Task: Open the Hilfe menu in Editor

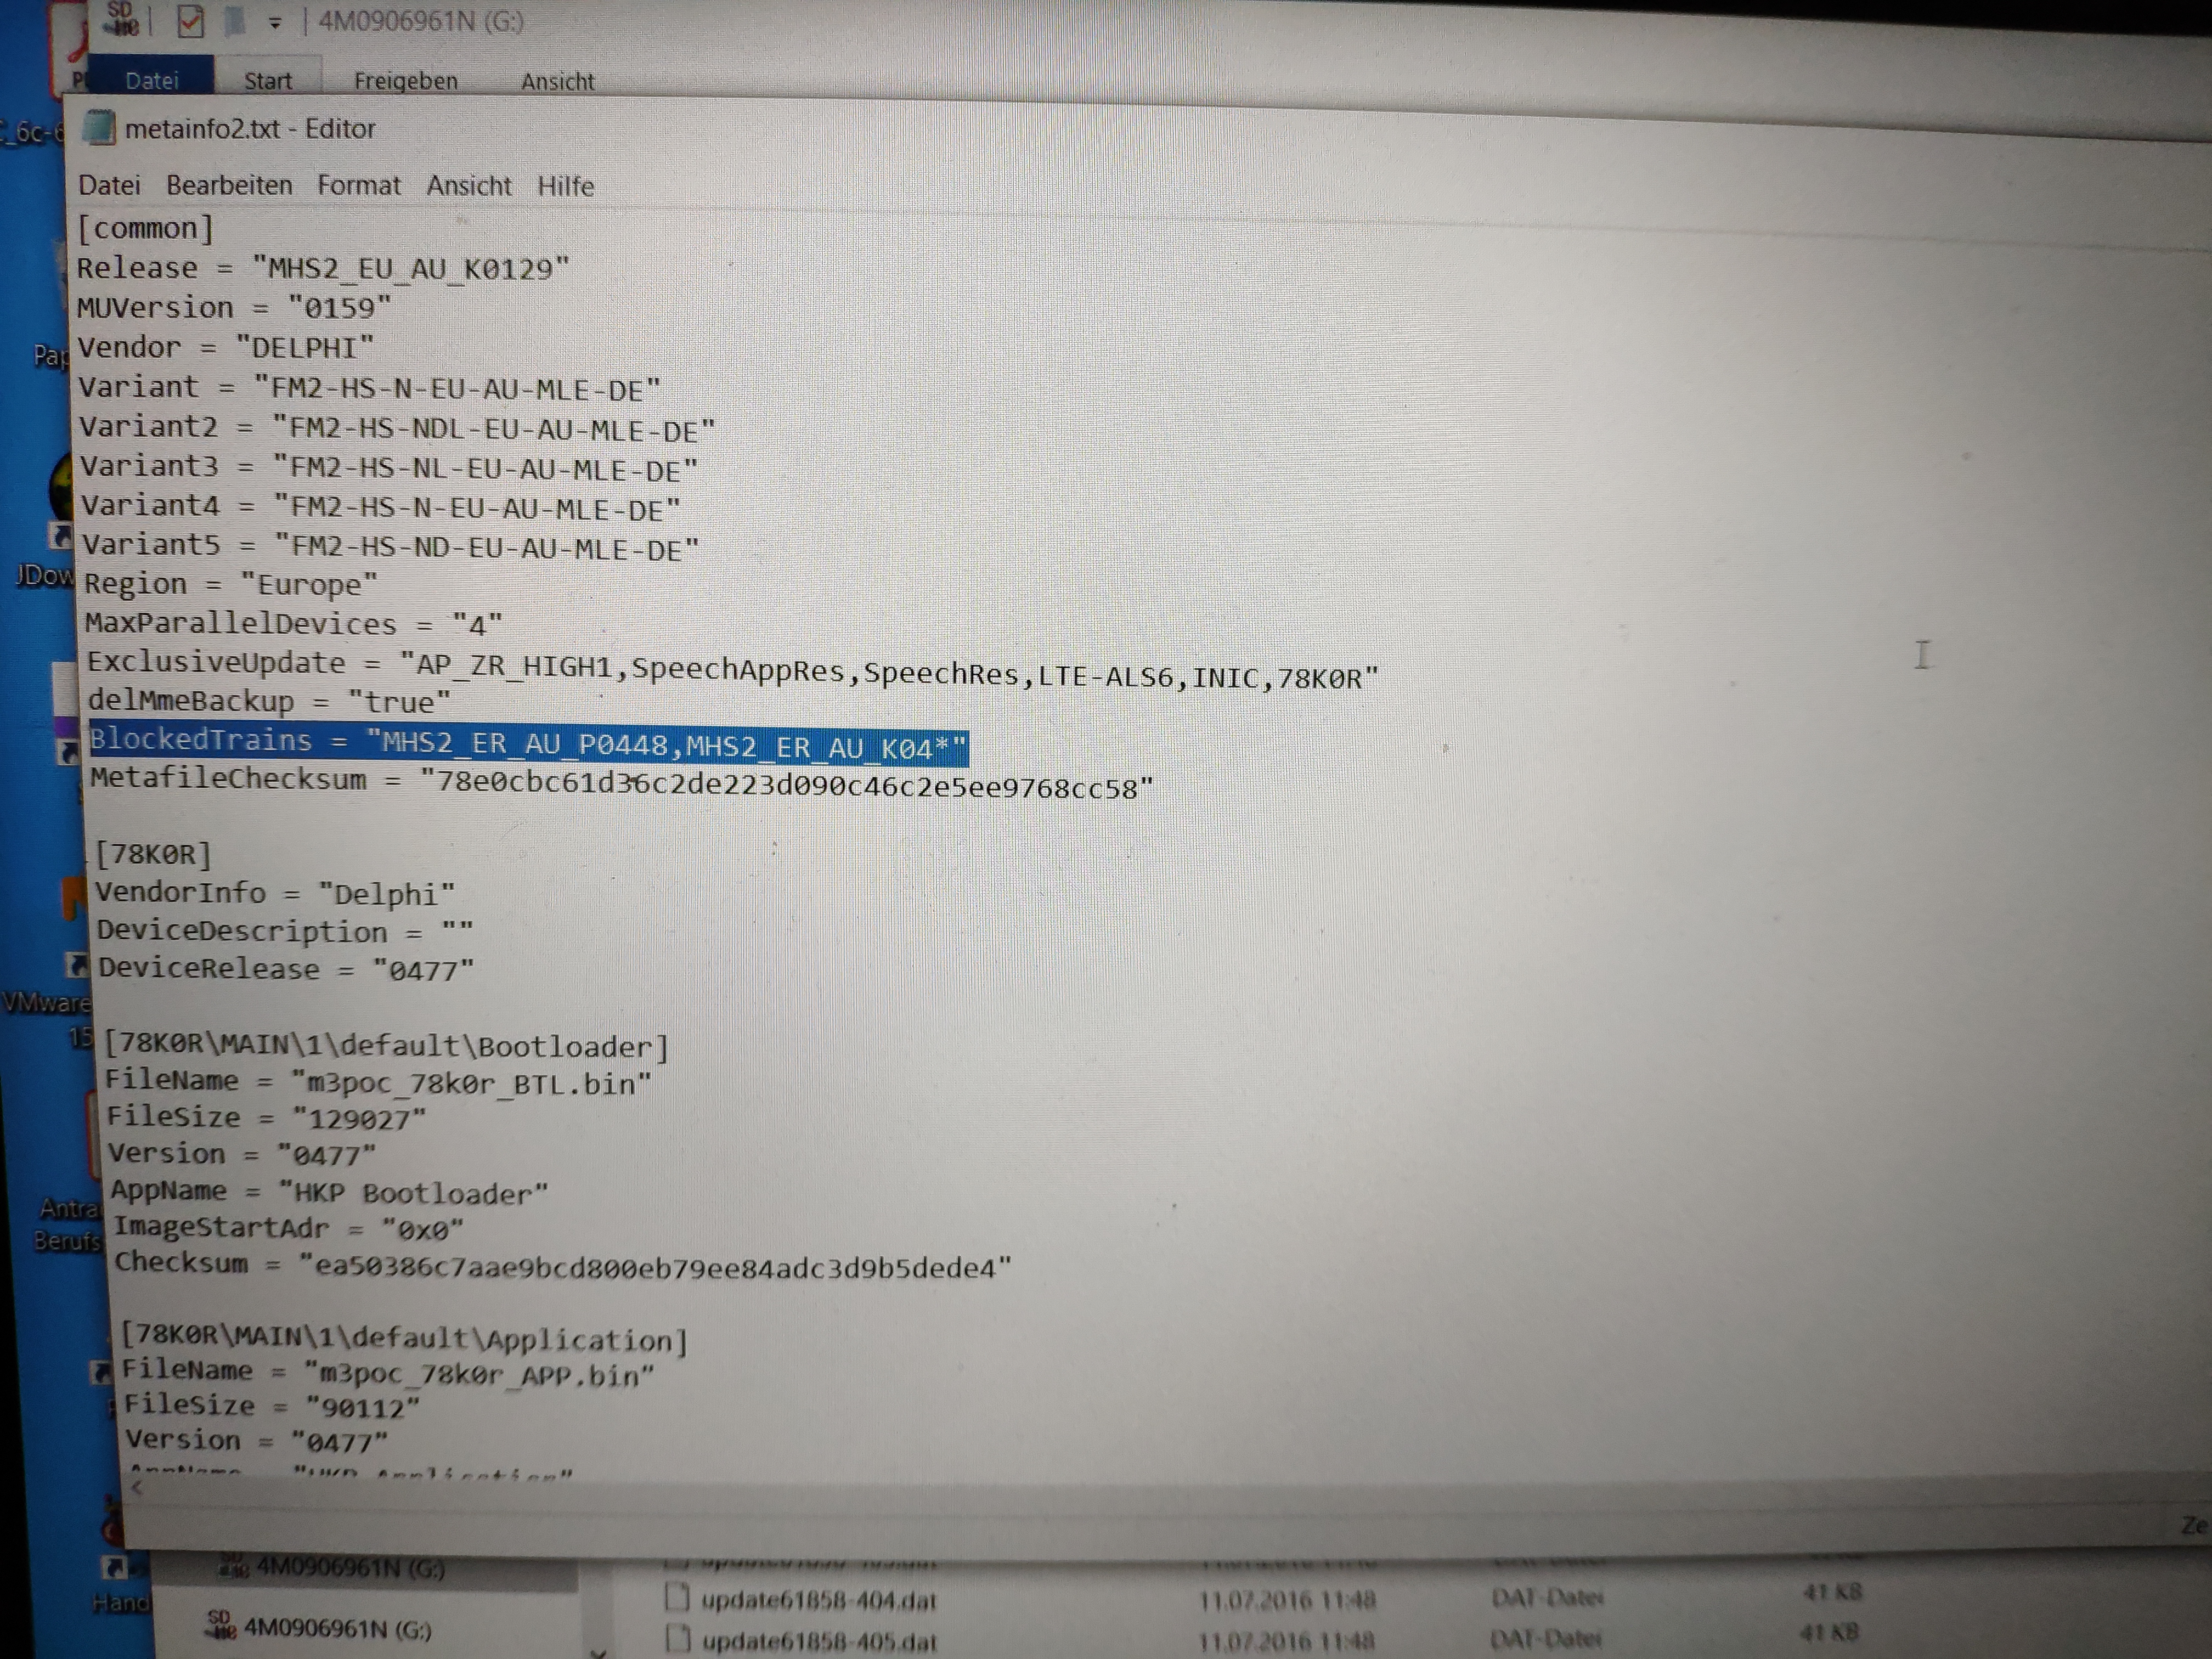Action: tap(565, 186)
